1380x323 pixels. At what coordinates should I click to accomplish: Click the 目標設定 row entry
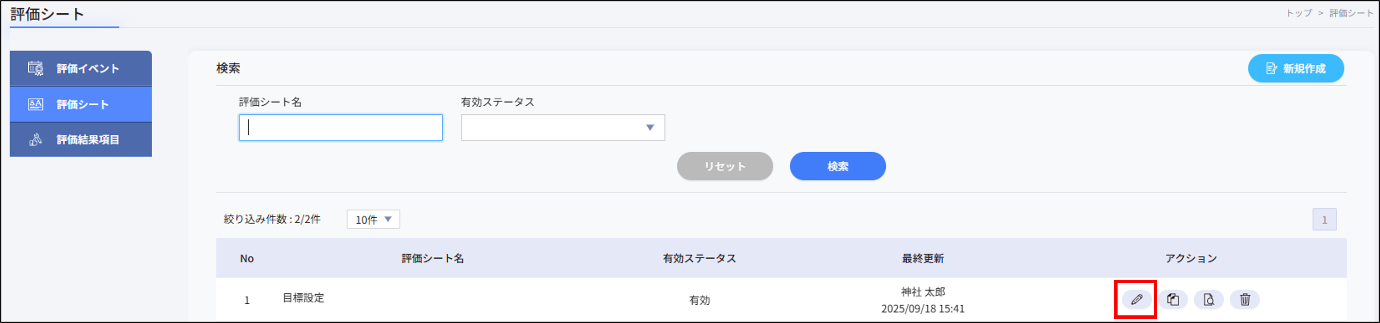(x=303, y=298)
